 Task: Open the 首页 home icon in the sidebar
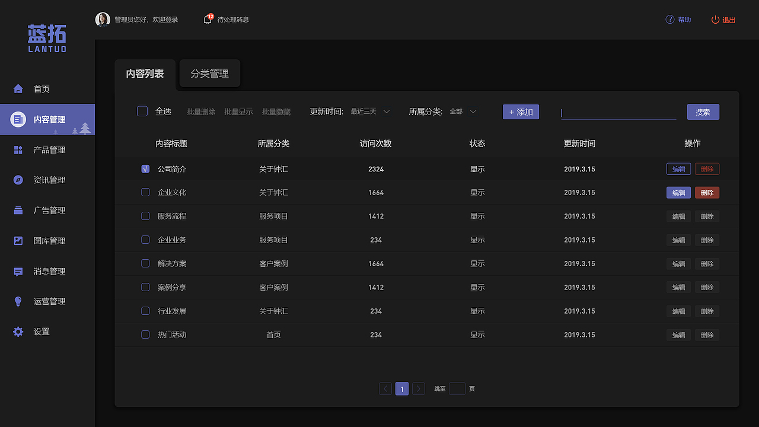tap(18, 88)
